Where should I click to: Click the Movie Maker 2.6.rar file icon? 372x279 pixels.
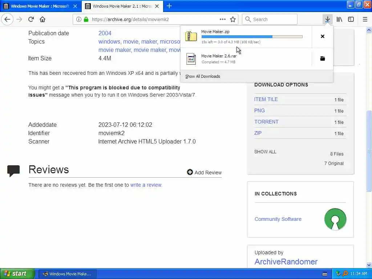coord(191,59)
